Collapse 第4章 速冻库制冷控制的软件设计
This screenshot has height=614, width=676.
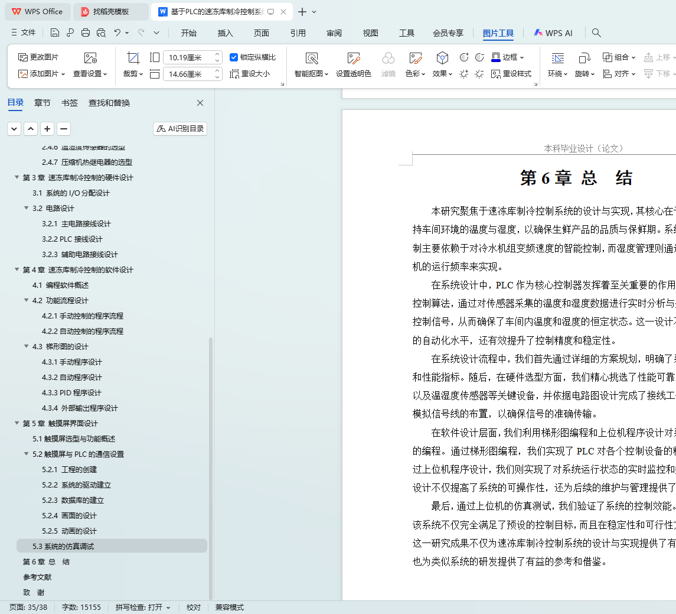coord(17,269)
